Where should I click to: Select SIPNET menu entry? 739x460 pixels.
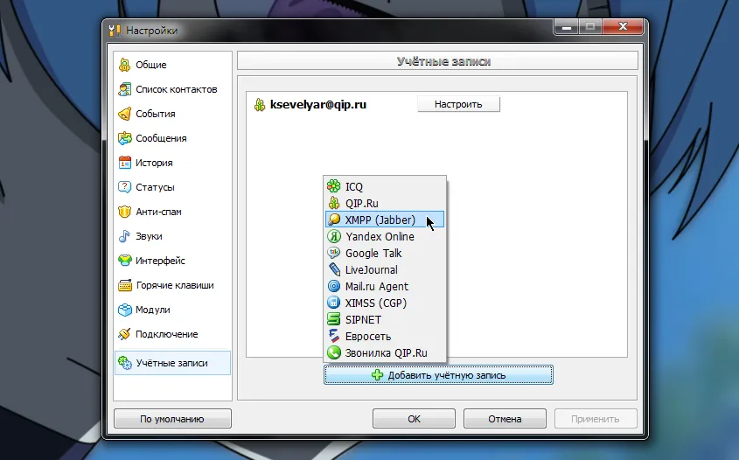384,319
